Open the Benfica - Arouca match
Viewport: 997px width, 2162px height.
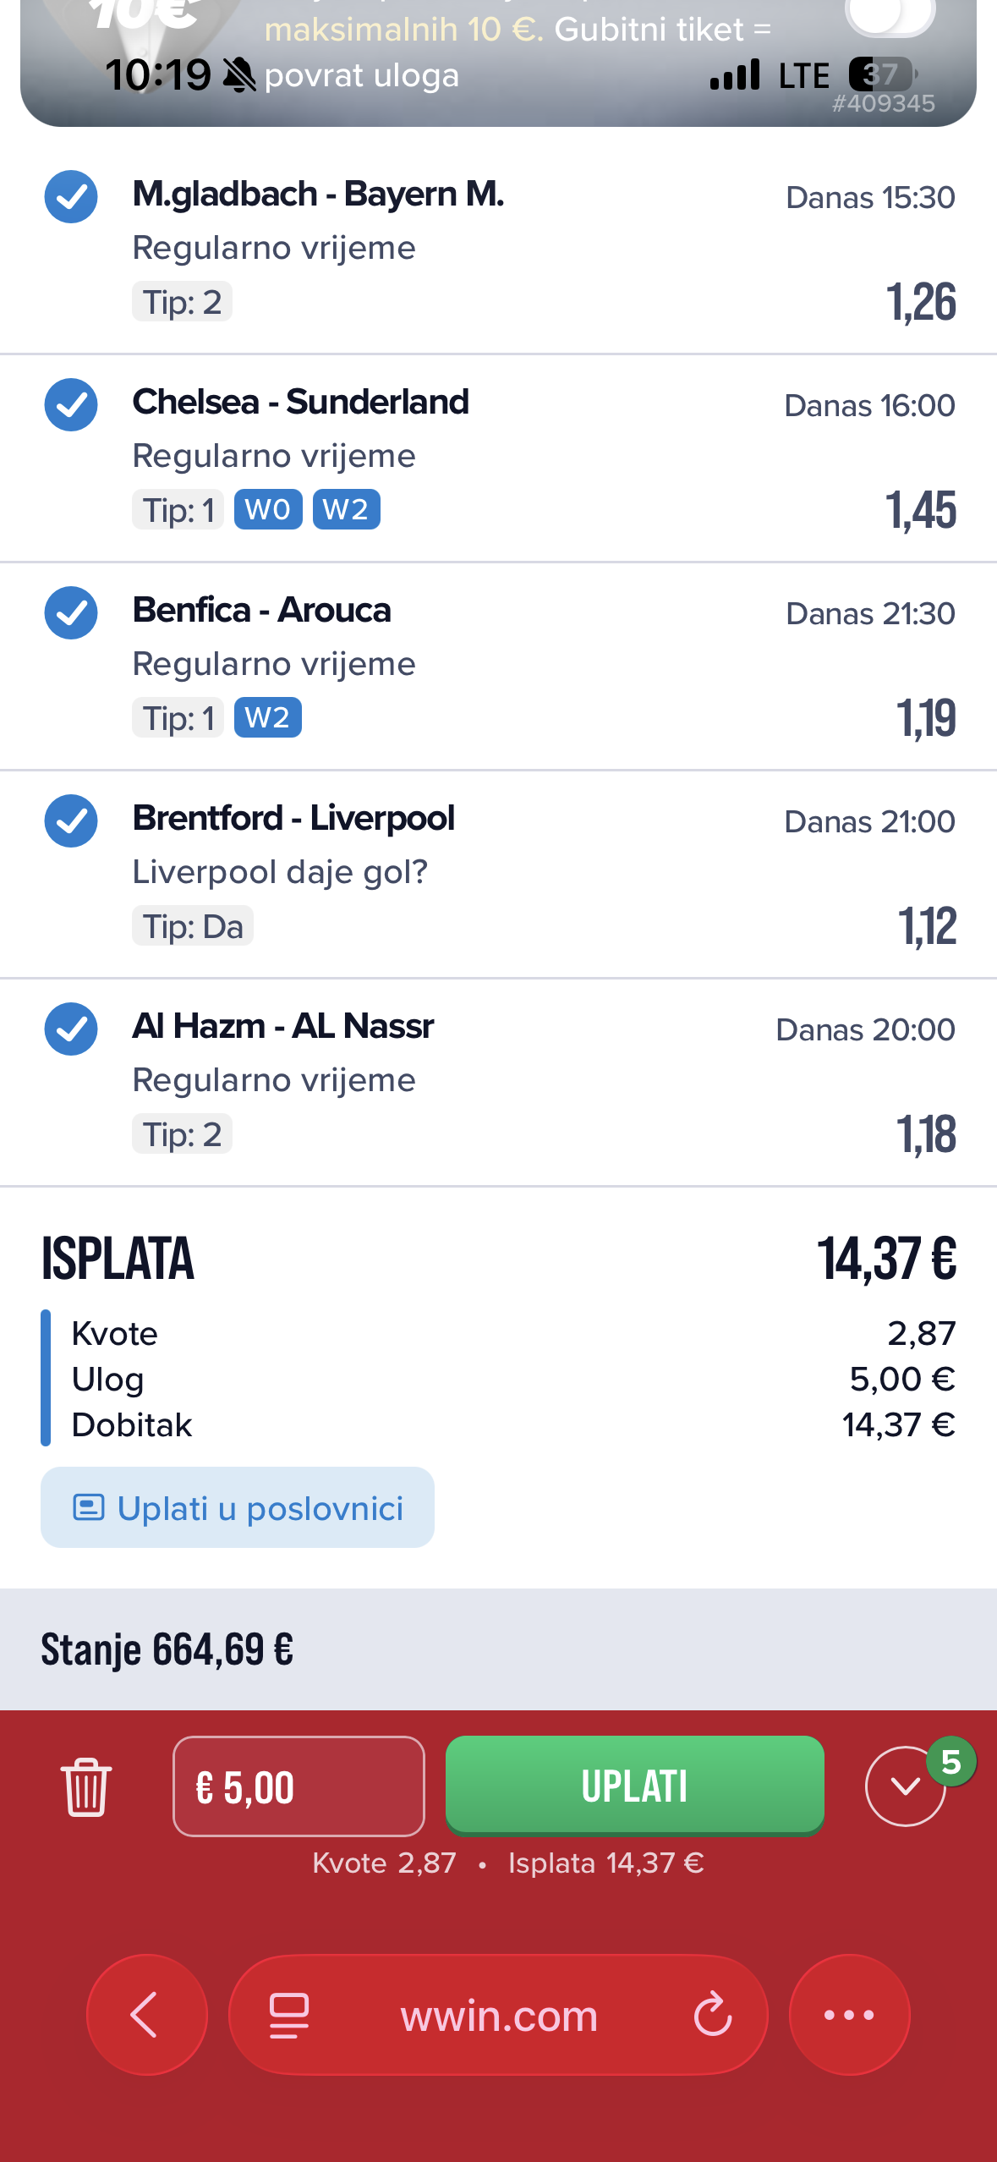[262, 611]
